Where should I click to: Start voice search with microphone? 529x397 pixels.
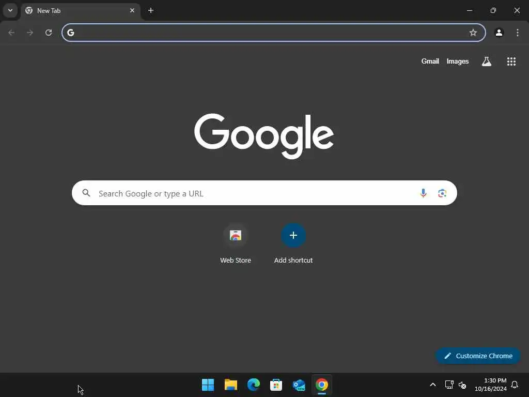[423, 193]
